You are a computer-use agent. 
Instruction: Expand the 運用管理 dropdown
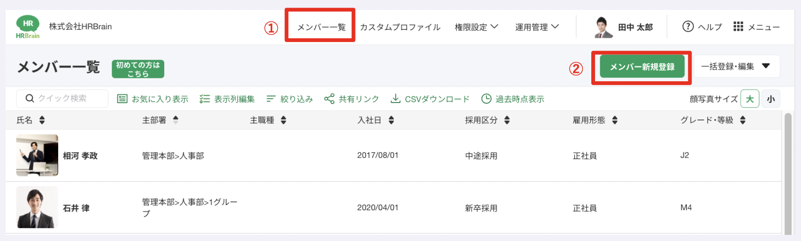pos(537,27)
